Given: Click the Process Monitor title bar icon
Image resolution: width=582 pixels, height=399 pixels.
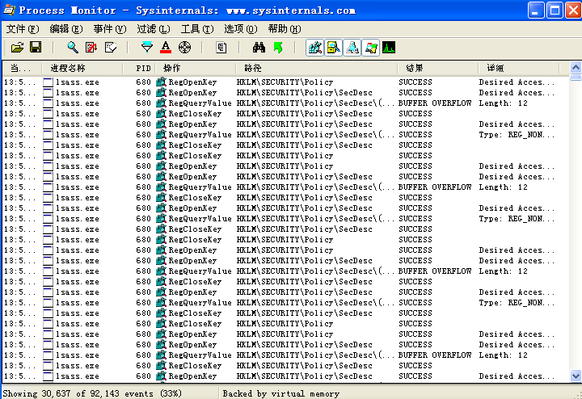Looking at the screenshot, I should click(9, 10).
